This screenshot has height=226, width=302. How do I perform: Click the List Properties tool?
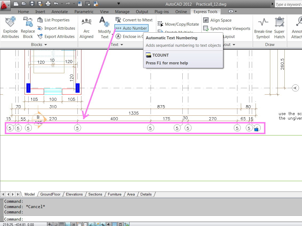[53, 20]
